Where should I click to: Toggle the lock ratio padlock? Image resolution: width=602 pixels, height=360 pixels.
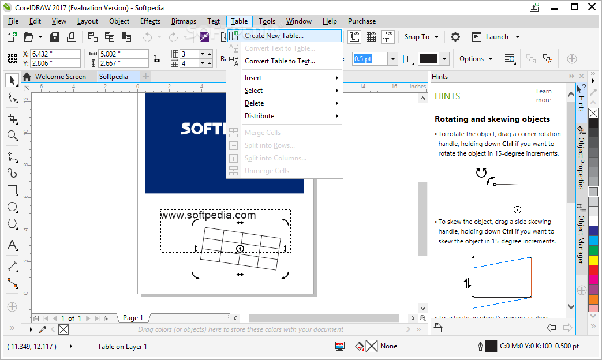click(156, 59)
